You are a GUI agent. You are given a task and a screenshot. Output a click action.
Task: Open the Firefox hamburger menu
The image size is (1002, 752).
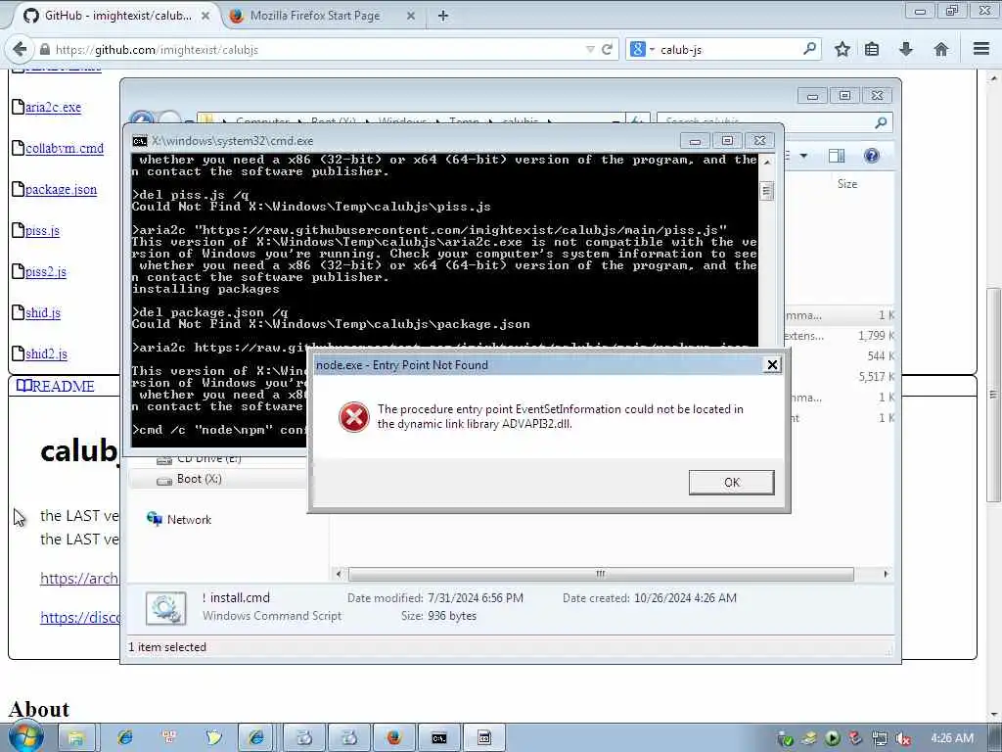[x=980, y=49]
